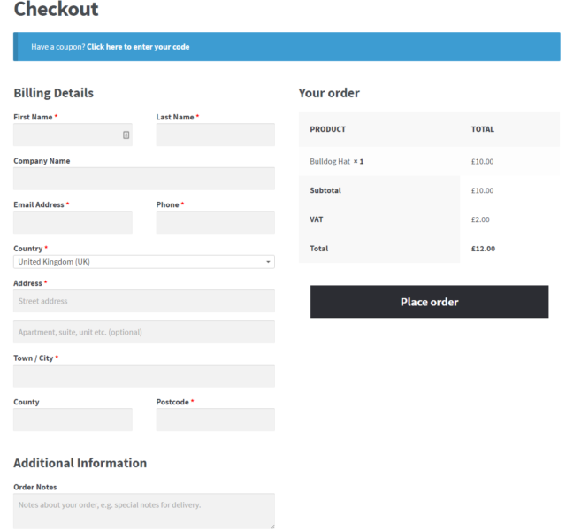Viewport: 566px width, 531px height.
Task: Select the United Kingdom (UK) country box
Action: (x=144, y=262)
